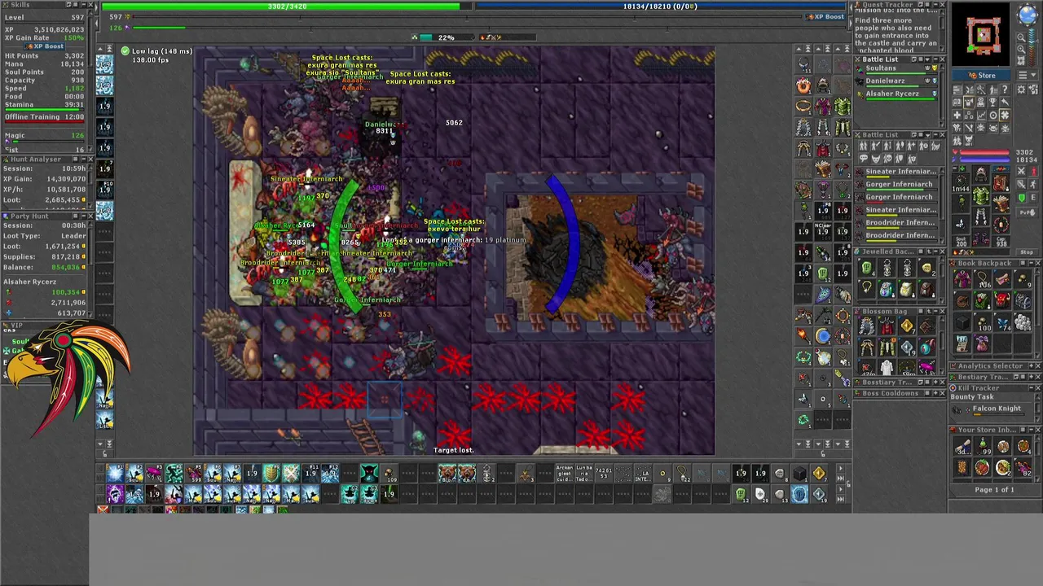Click the Stop button
Image resolution: width=1043 pixels, height=586 pixels.
point(1027,251)
